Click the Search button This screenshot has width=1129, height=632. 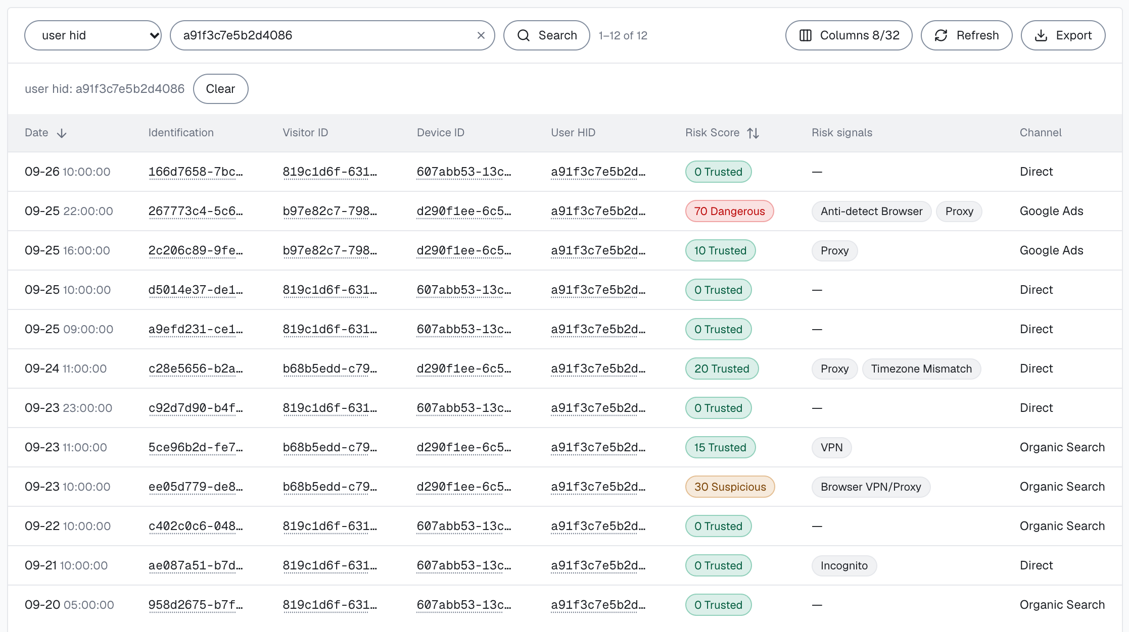click(x=547, y=35)
